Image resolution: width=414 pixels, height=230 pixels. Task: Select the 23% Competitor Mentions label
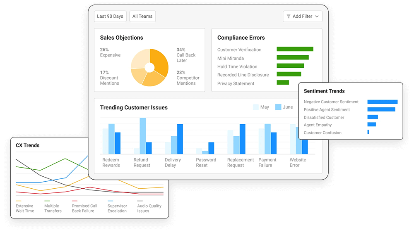tap(188, 78)
